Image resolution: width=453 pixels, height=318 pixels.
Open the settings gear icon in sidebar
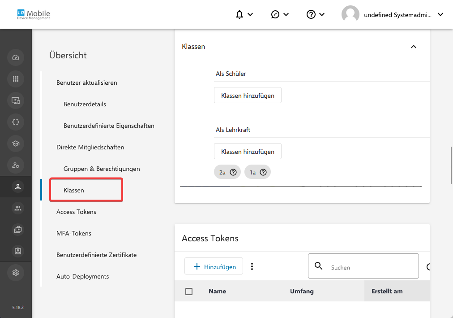click(16, 273)
